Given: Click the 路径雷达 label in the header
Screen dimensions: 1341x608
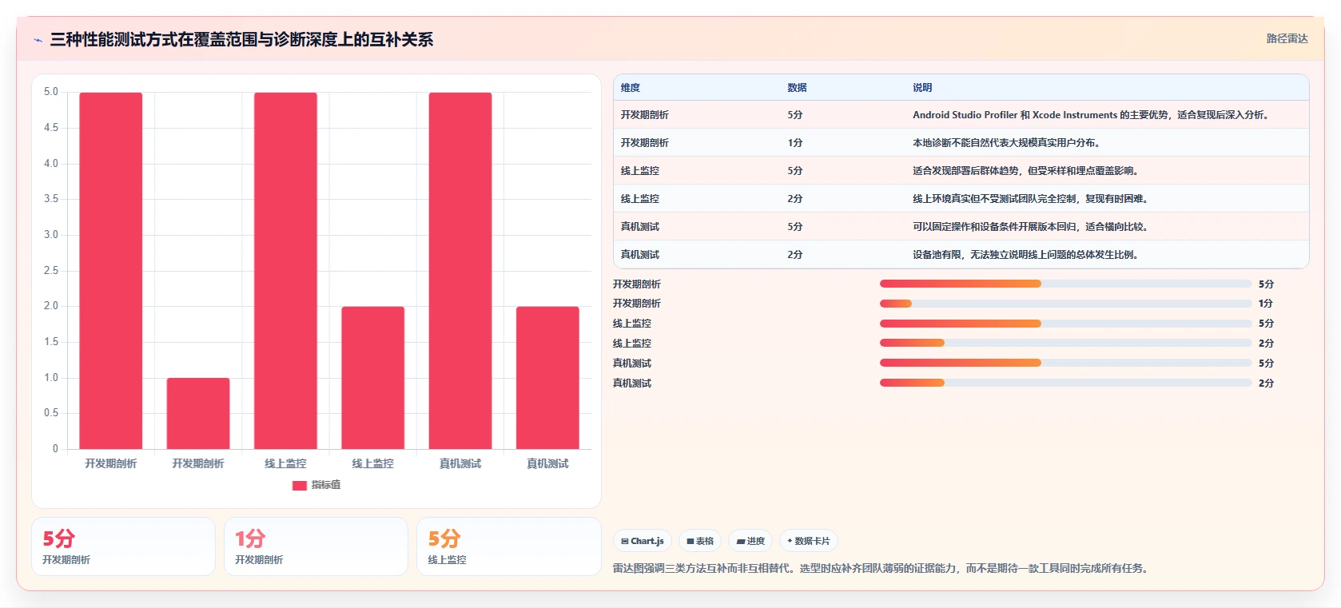Looking at the screenshot, I should coord(1287,38).
